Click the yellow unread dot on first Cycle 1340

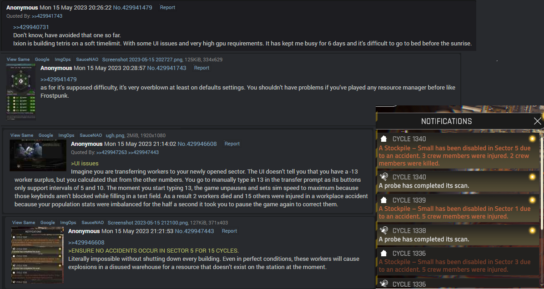[532, 139]
